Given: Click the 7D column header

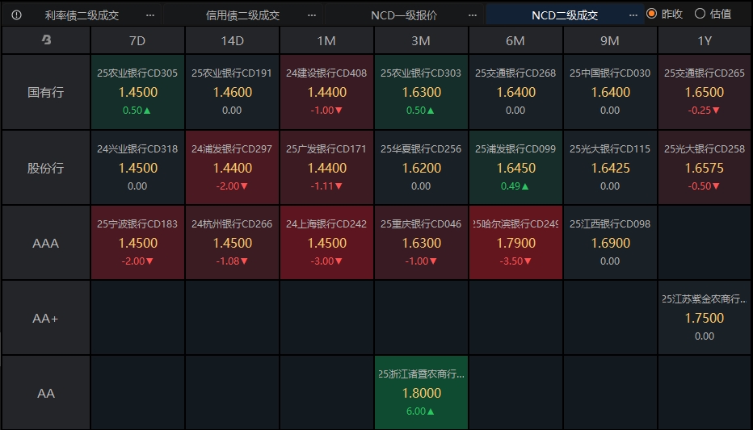Looking at the screenshot, I should (x=137, y=40).
